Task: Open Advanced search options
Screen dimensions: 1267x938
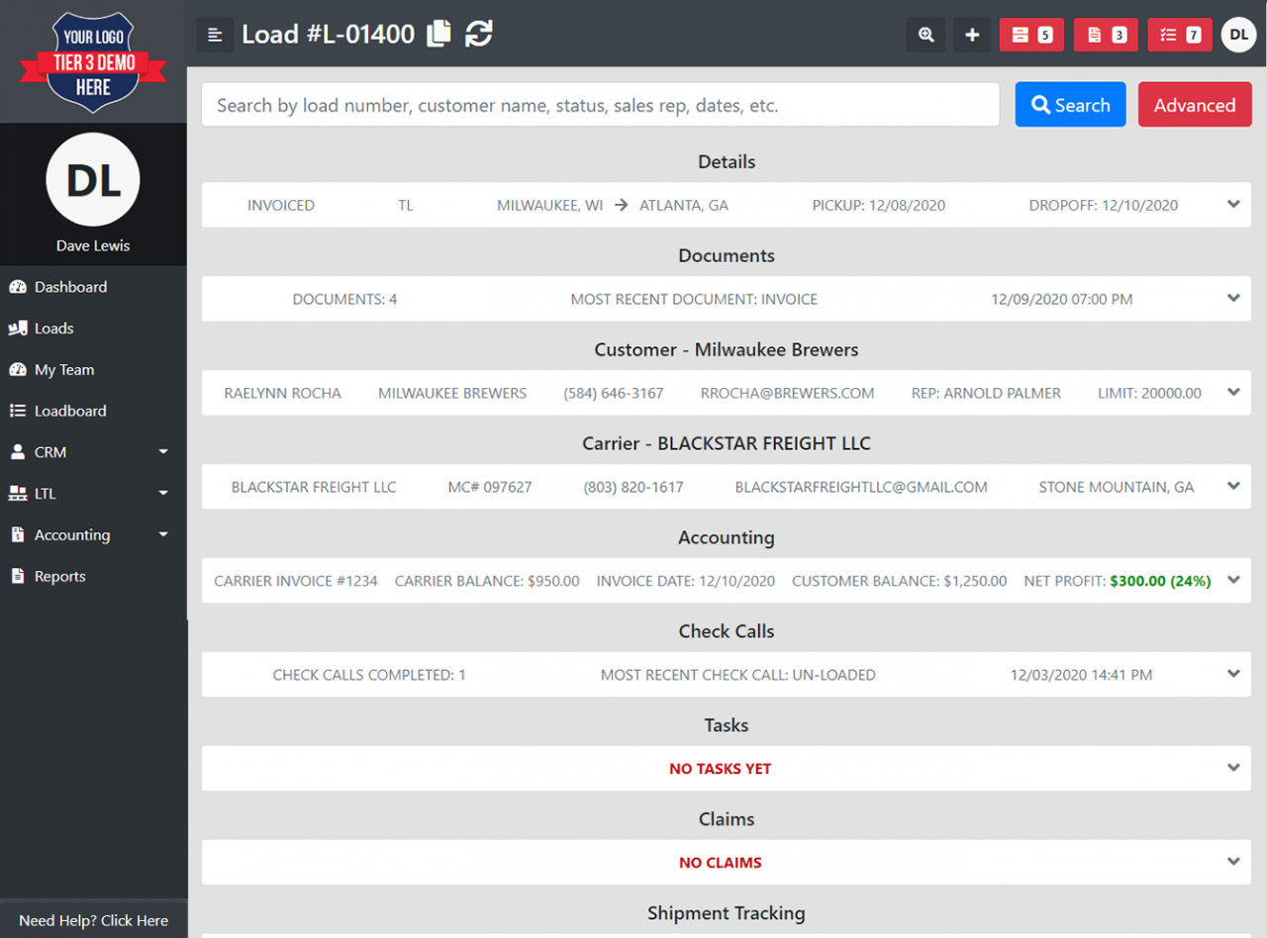Action: coord(1195,104)
